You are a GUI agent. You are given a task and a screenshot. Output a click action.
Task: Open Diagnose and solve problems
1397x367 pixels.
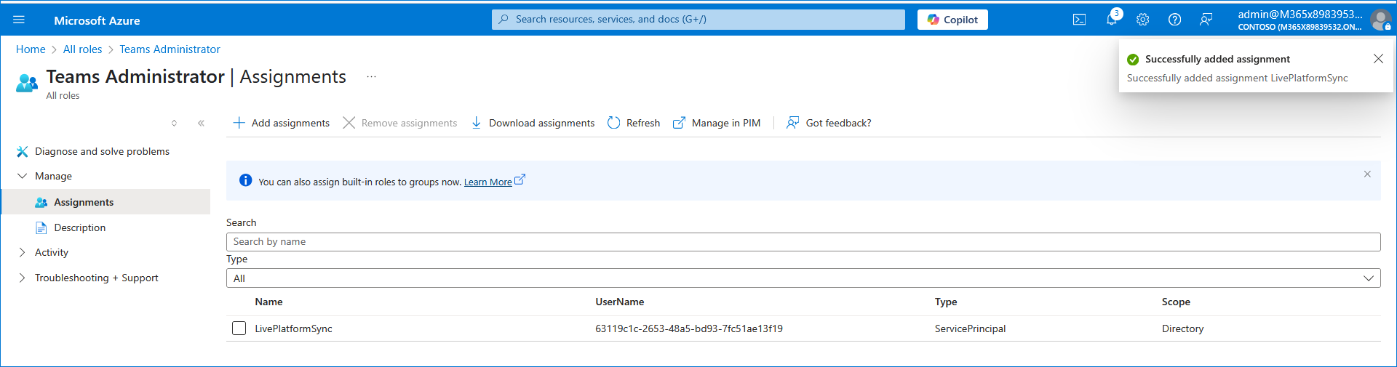[102, 151]
